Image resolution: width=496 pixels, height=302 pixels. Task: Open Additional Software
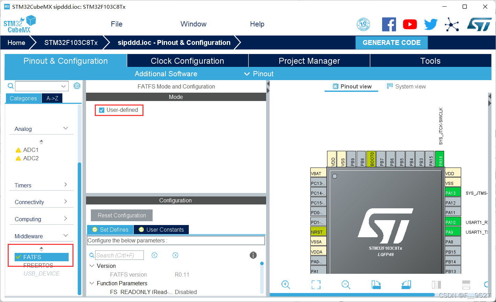tap(166, 74)
